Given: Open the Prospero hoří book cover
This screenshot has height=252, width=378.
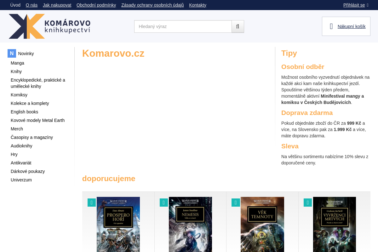Looking at the screenshot, I should point(118,224).
